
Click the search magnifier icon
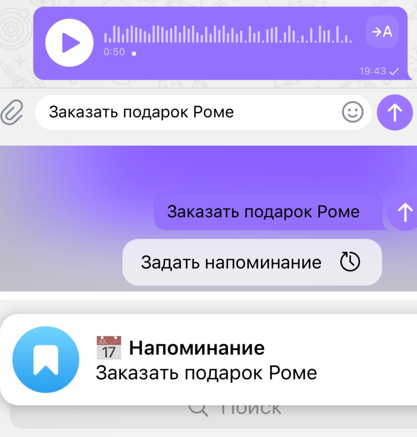point(198,410)
